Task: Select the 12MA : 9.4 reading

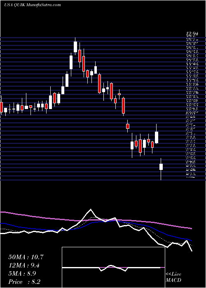Action: coord(24,265)
